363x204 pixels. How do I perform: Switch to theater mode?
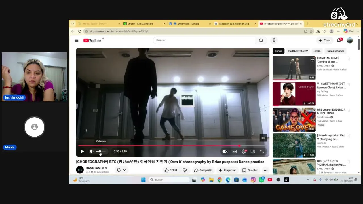tap(253, 152)
